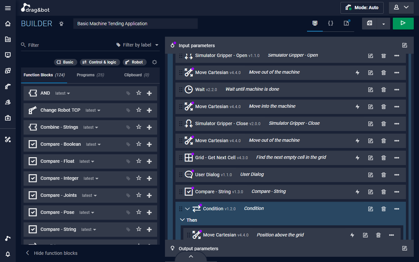Edit the User Dialog block
419x262 pixels.
point(371,175)
